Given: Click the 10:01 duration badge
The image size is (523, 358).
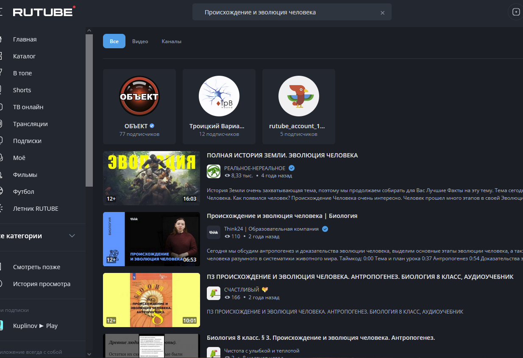Looking at the screenshot, I should pos(189,321).
